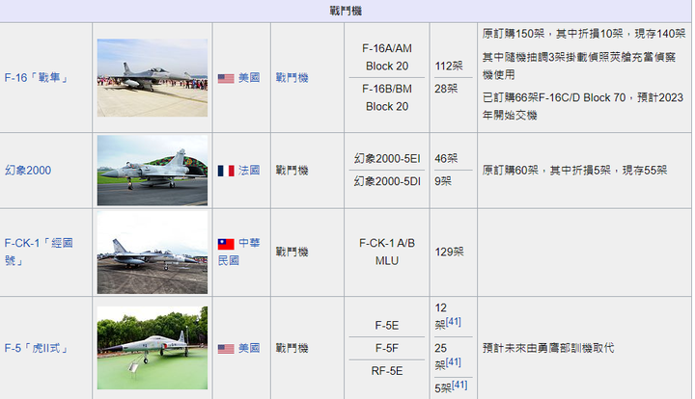Select note 預計未來由勇鷹部訓機取代
This screenshot has width=695, height=399.
[x=548, y=348]
